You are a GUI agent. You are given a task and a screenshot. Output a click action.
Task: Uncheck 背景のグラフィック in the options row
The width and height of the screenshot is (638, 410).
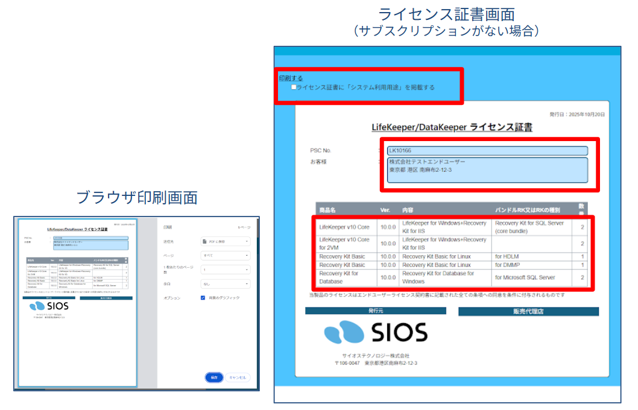tap(203, 297)
